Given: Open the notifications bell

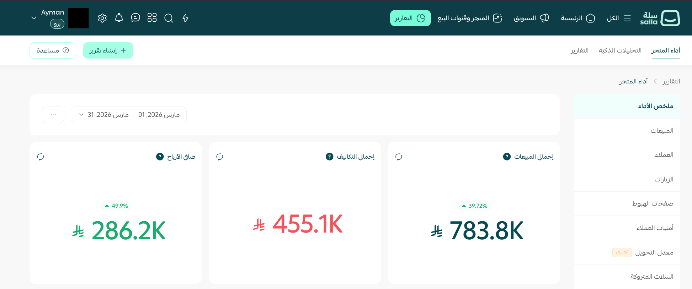Looking at the screenshot, I should pos(119,18).
